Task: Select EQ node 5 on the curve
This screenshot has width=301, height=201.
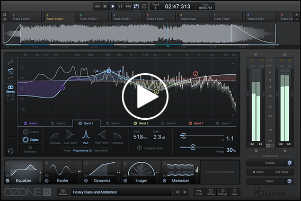Action: click(x=156, y=92)
